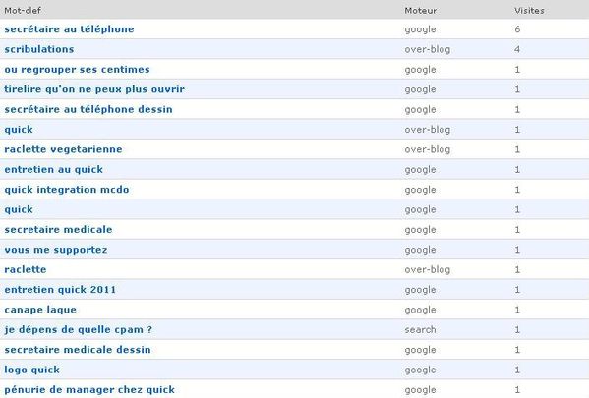The width and height of the screenshot is (589, 398).
Task: Click the 'vous me supportez' keyword
Action: click(x=56, y=250)
